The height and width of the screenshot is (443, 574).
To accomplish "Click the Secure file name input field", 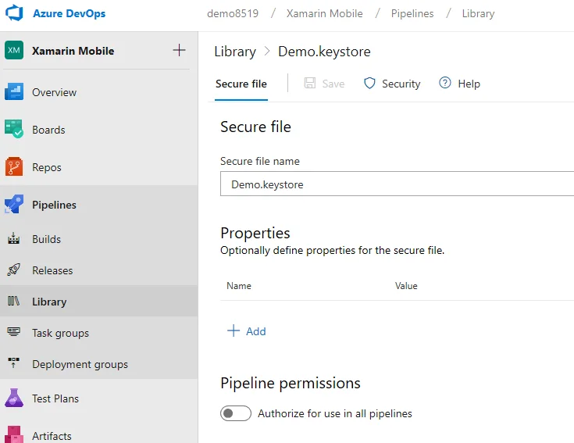I will click(x=397, y=184).
